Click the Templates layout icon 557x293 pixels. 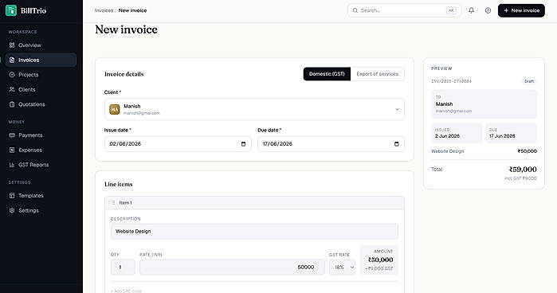pyautogui.click(x=12, y=196)
